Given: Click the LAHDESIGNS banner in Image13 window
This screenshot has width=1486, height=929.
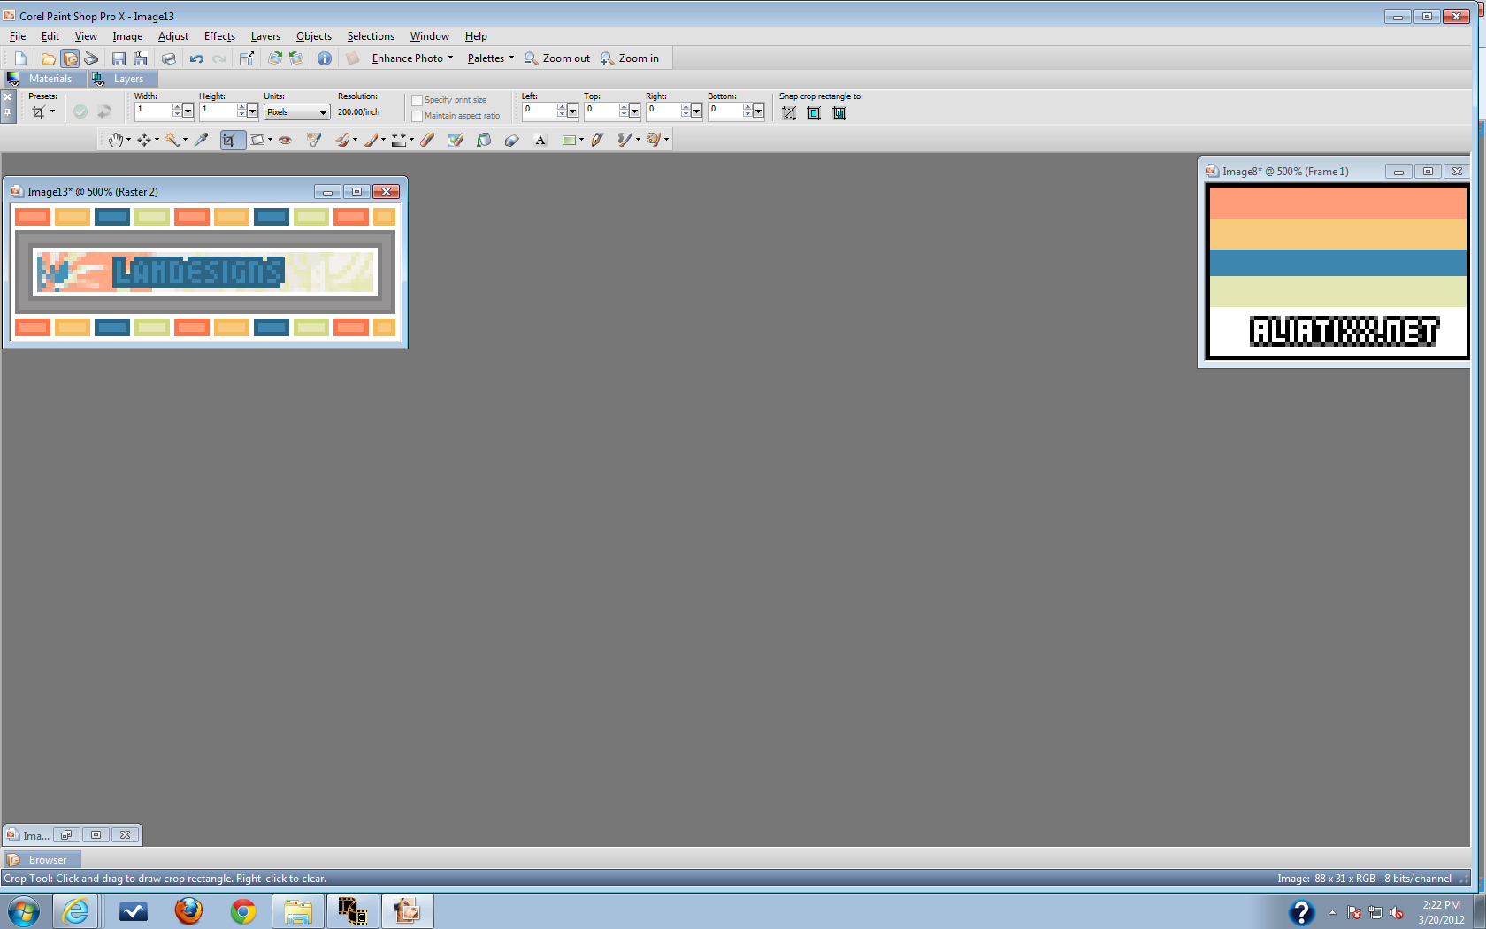Looking at the screenshot, I should 199,272.
